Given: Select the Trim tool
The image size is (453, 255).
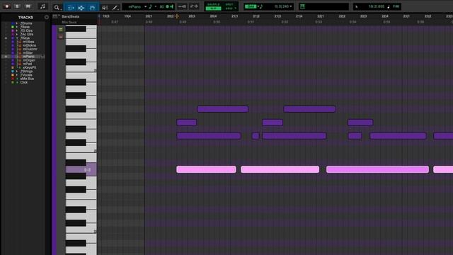Looking at the screenshot, I should pyautogui.click(x=70, y=8).
